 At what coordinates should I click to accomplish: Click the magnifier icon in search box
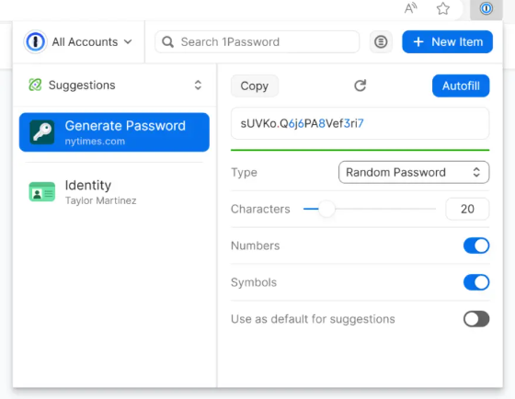(167, 42)
